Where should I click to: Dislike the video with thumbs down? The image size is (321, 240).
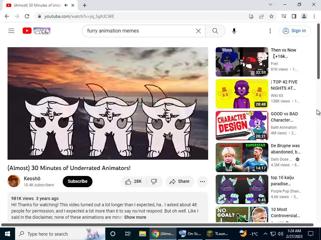click(x=154, y=182)
